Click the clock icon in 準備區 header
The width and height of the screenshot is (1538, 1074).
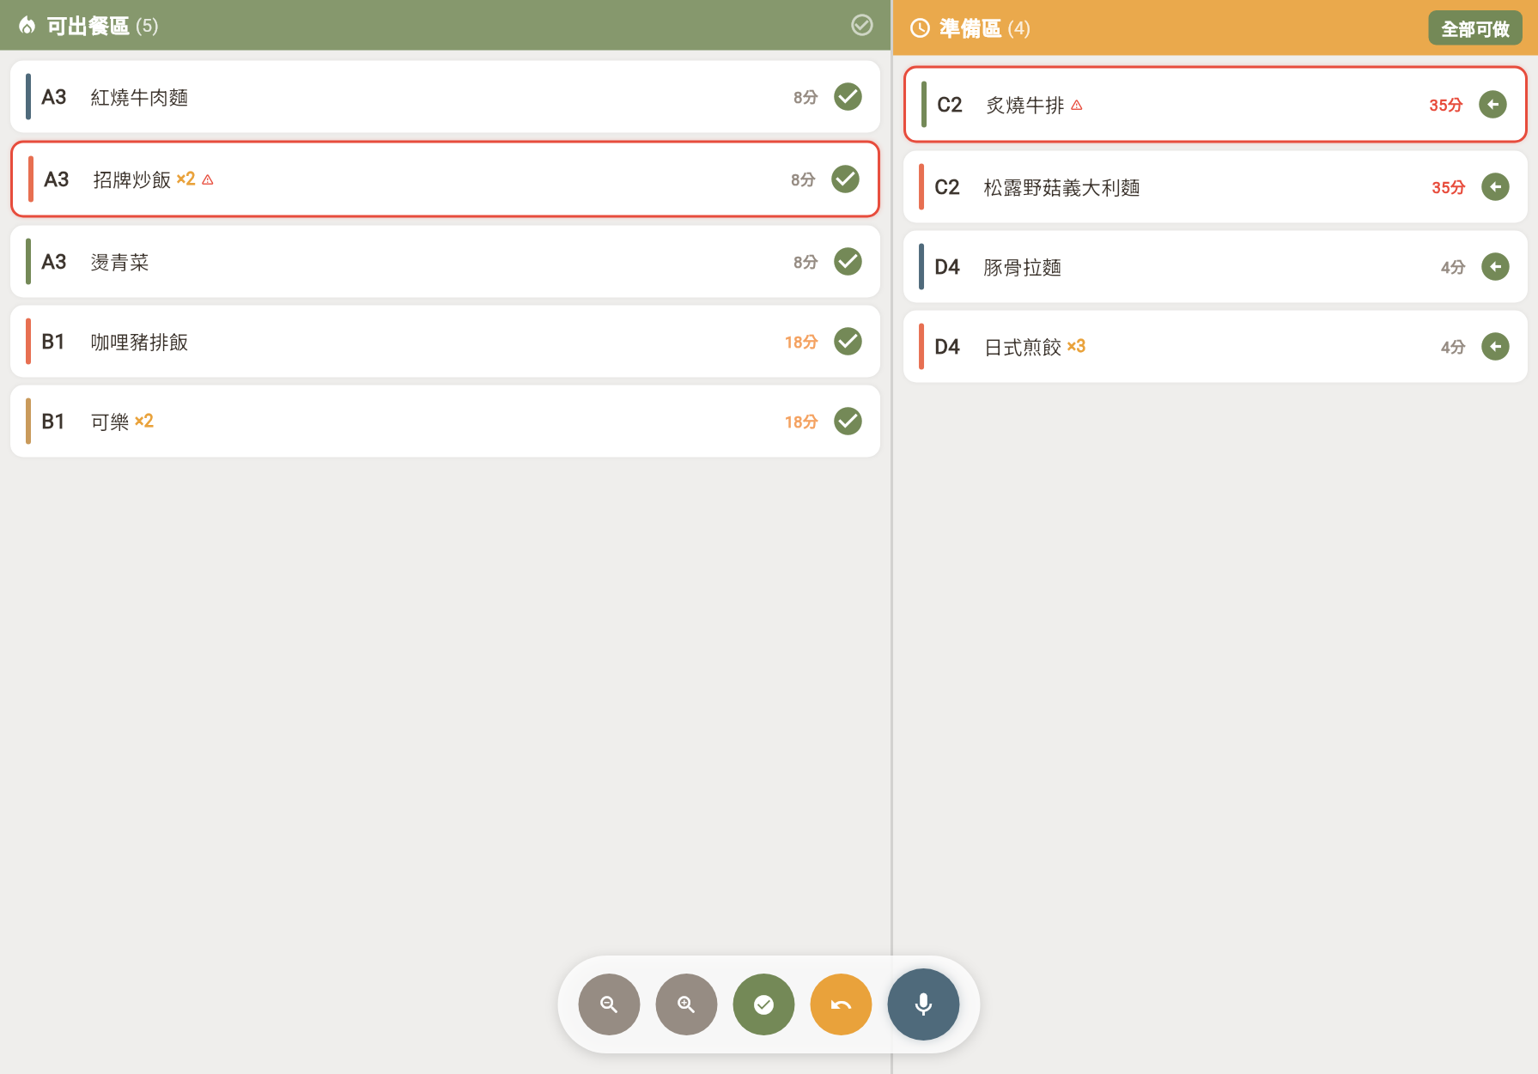click(x=920, y=28)
